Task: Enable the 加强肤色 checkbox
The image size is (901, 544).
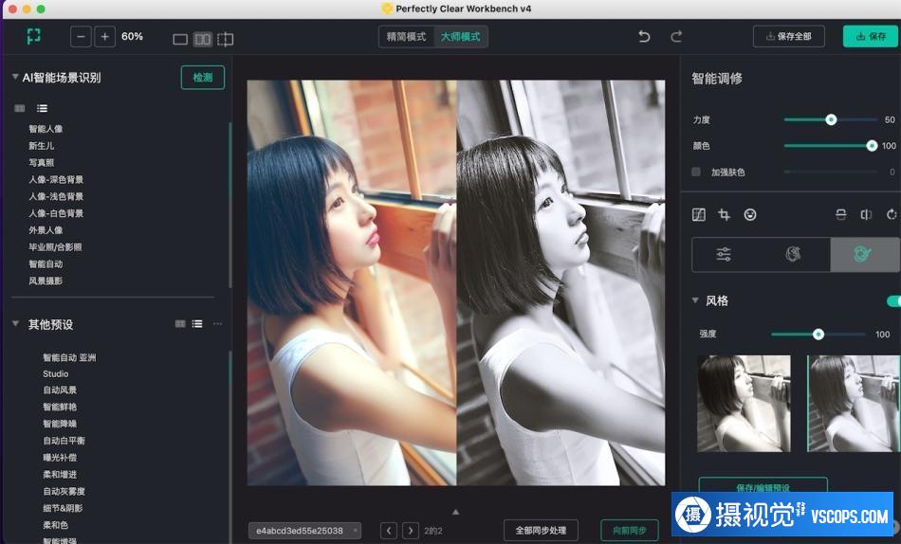Action: pos(696,172)
